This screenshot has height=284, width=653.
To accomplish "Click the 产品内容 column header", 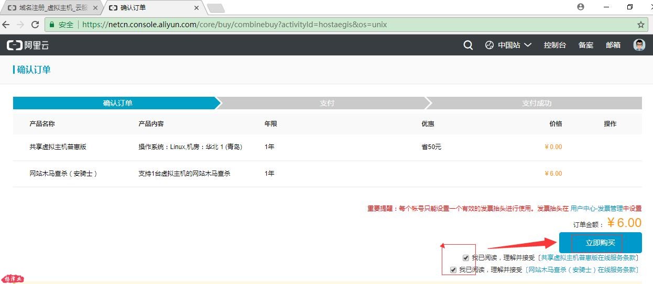I will (151, 124).
